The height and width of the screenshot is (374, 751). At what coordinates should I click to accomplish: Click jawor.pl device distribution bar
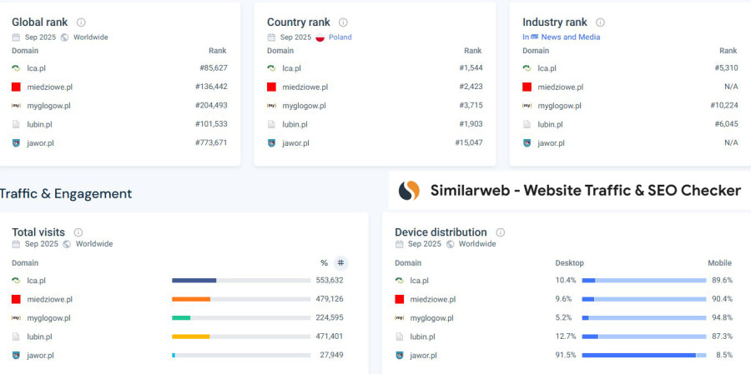coord(643,356)
